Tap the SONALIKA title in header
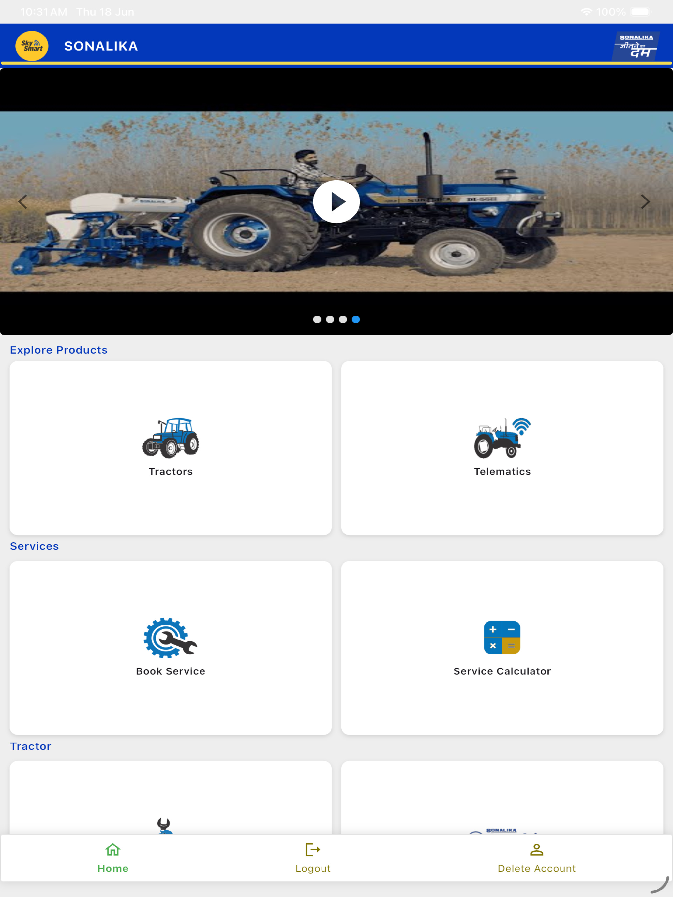Screen dimensions: 673x897 pos(101,46)
